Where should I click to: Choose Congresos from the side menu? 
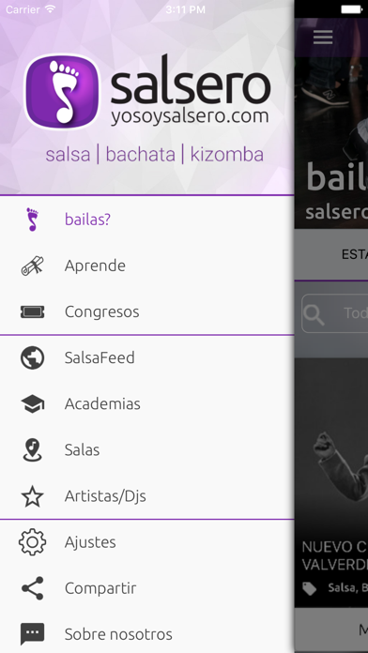(146, 311)
